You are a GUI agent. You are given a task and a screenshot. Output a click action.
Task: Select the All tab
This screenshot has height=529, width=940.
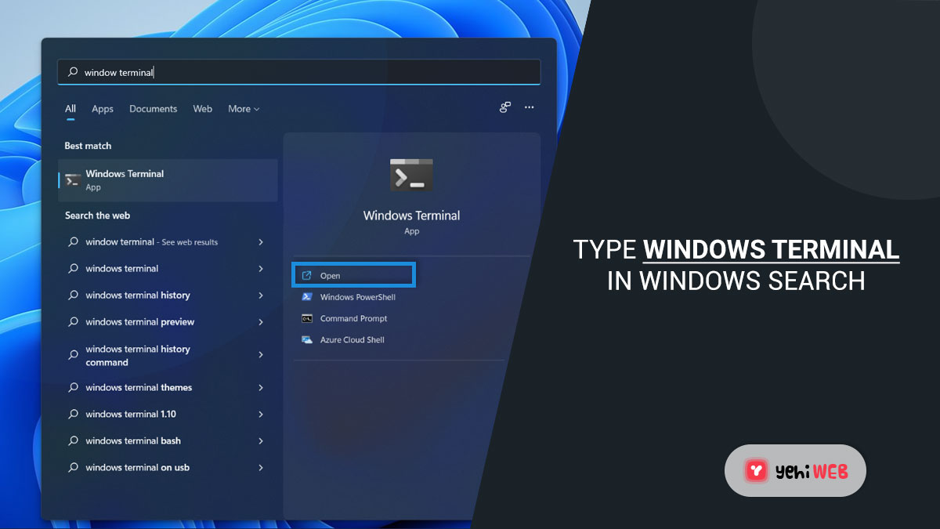click(x=70, y=109)
